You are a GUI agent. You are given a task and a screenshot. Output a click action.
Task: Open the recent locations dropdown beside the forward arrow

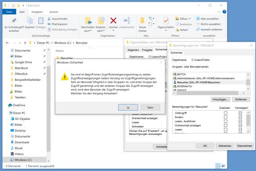point(20,43)
